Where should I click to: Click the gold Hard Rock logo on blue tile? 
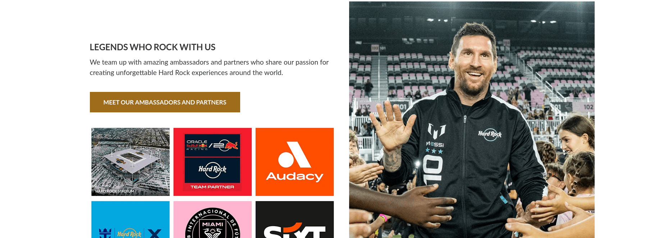(129, 234)
